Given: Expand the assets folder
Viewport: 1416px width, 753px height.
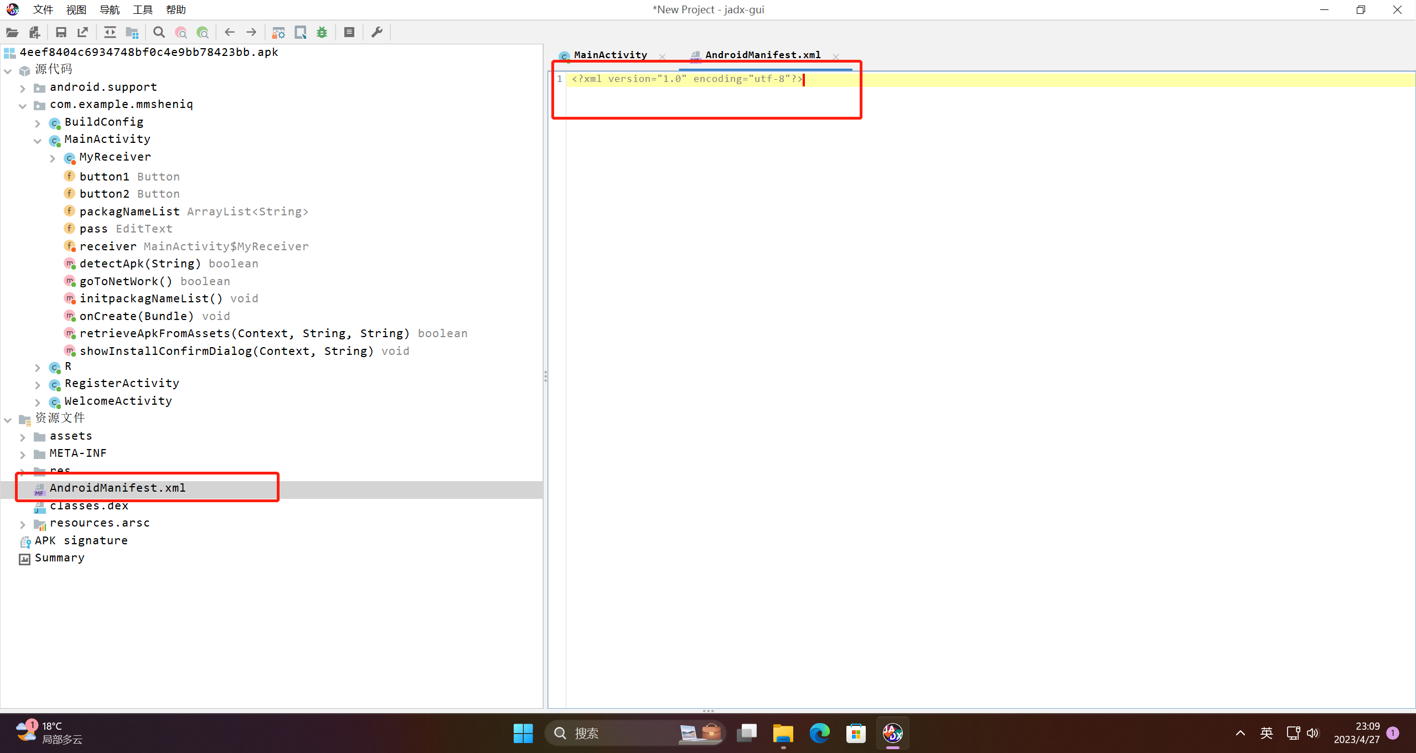Looking at the screenshot, I should (x=23, y=437).
